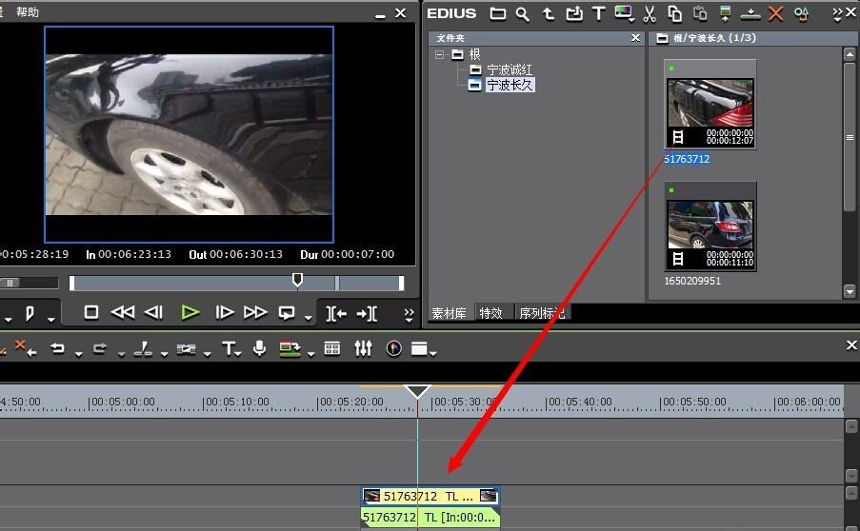Viewport: 860px width, 531px height.
Task: Click the orange X delete icon in bin
Action: click(776, 13)
